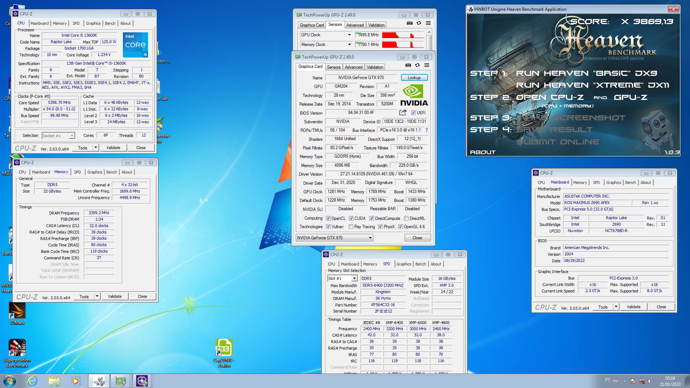Click the Lookup button in GPU-Z
This screenshot has height=388, width=690.
coord(414,78)
